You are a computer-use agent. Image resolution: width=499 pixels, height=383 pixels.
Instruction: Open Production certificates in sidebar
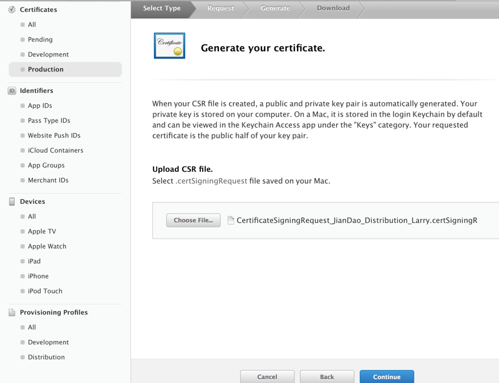tap(46, 70)
